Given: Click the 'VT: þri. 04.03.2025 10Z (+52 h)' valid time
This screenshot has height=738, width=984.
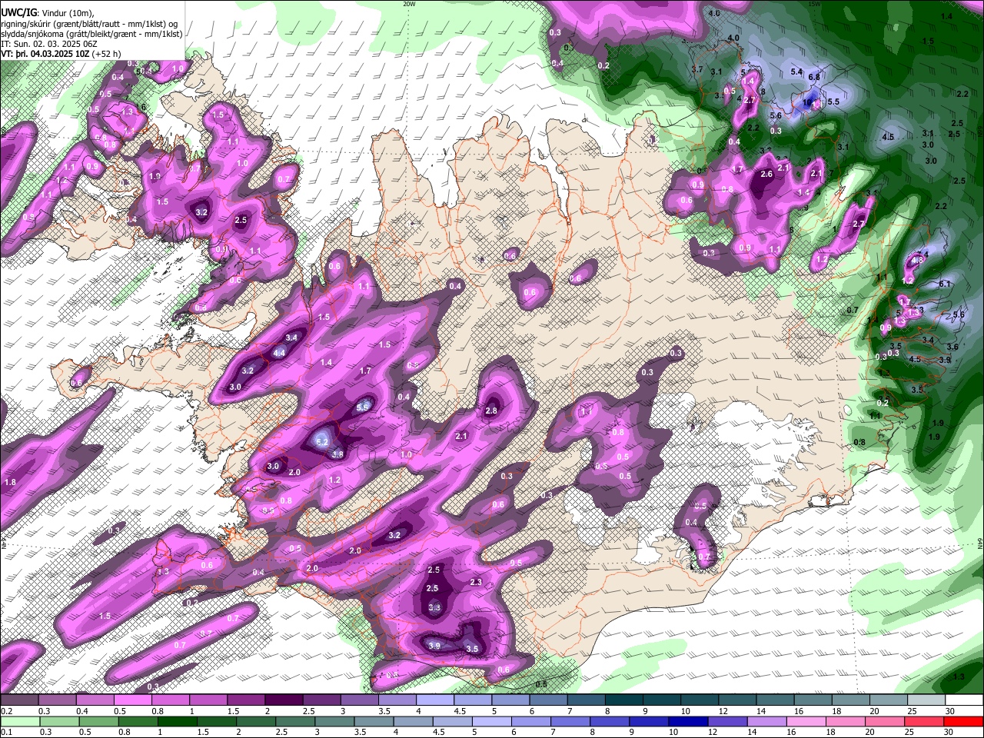Looking at the screenshot, I should click(61, 55).
